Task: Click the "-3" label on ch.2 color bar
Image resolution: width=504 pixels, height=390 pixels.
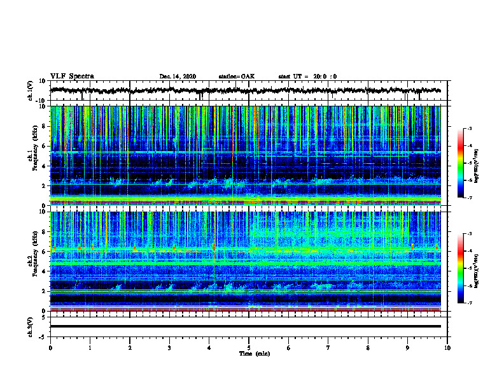Action: point(469,234)
